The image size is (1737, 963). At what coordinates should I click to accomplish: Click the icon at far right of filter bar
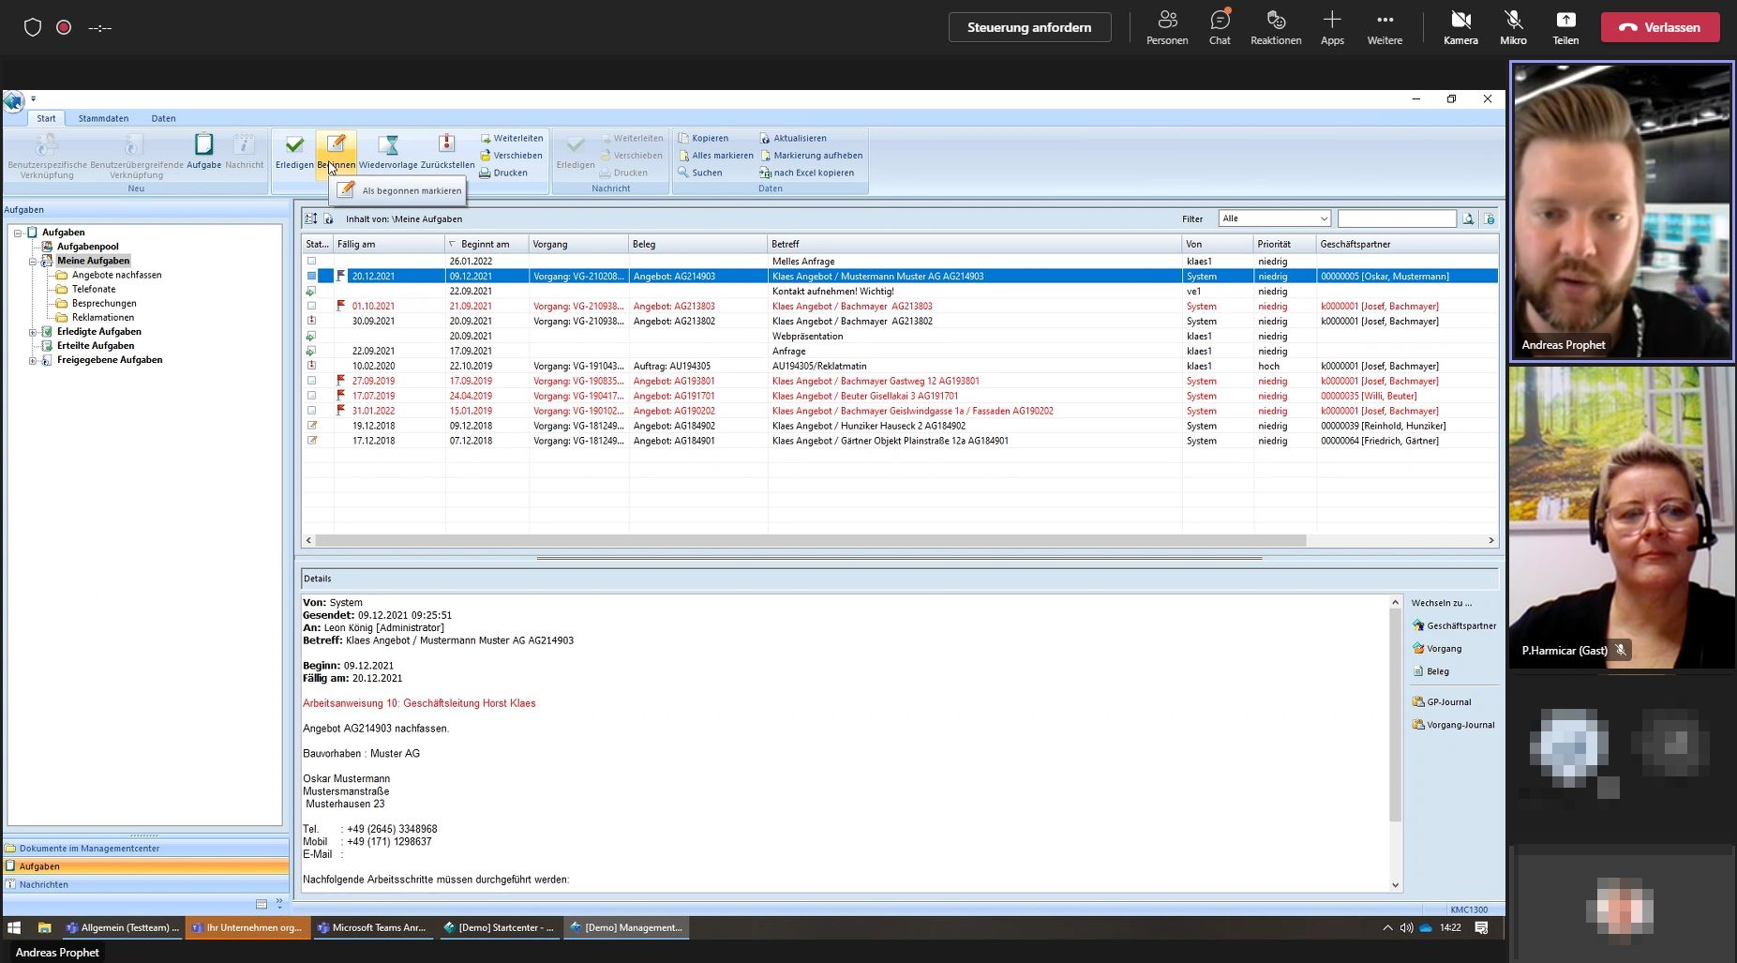tap(1490, 218)
